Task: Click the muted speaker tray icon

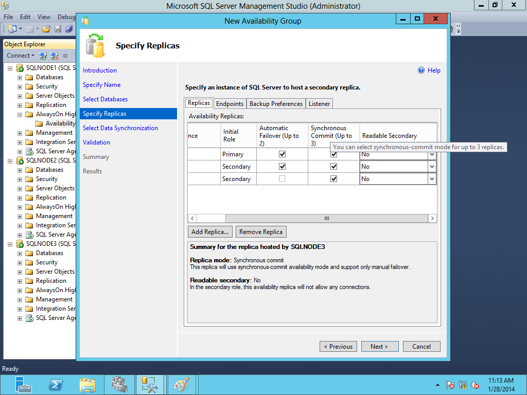Action: click(475, 385)
